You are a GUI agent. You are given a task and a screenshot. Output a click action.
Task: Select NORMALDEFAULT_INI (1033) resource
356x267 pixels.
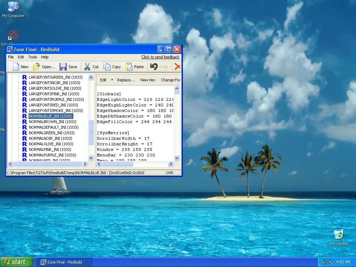coord(53,127)
